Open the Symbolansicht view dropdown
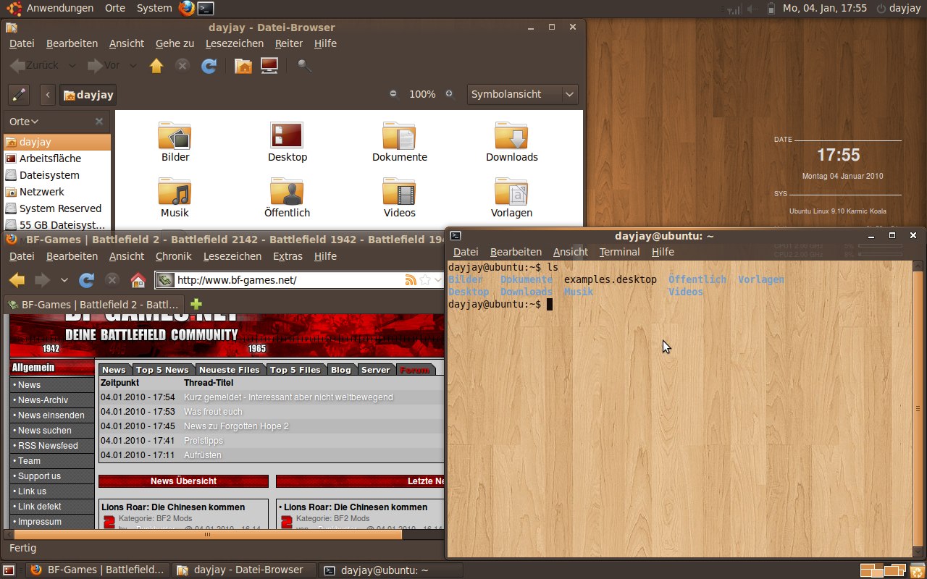The image size is (927, 579). point(521,94)
